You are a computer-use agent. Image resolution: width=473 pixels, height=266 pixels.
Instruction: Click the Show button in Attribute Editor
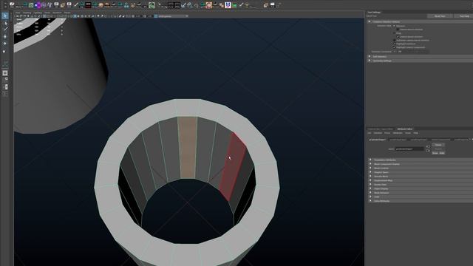pos(435,153)
